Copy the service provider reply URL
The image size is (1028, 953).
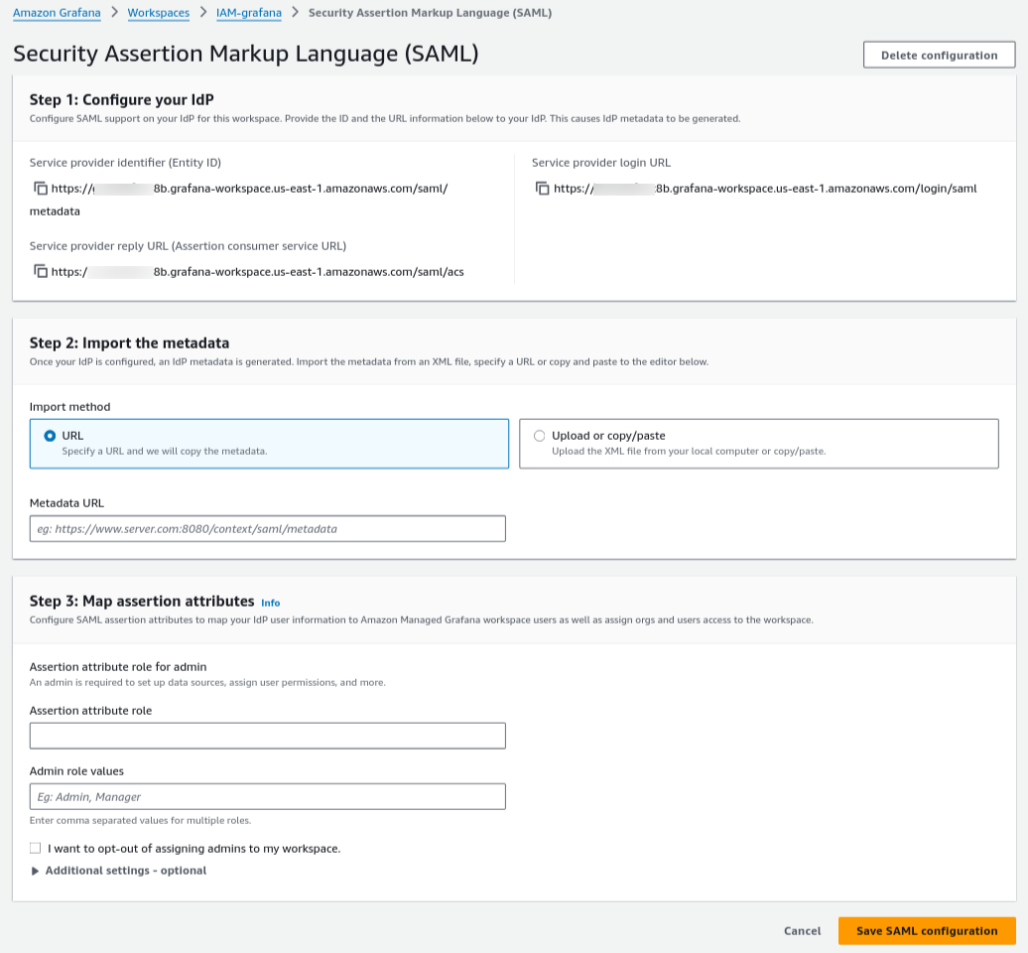(x=41, y=271)
